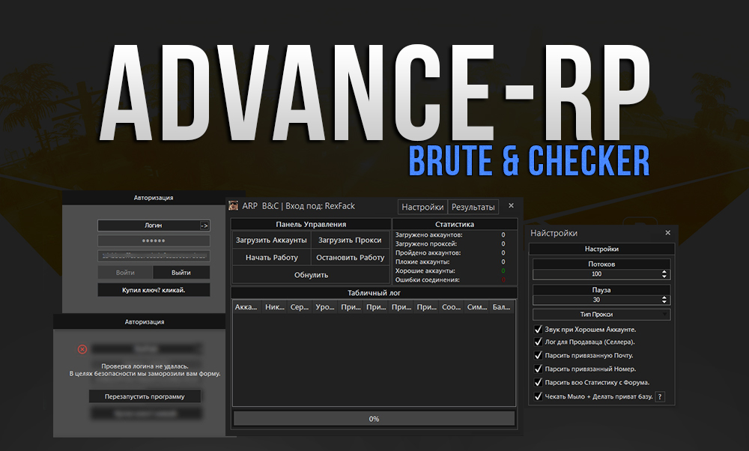This screenshot has height=451, width=749.
Task: Uncheck Парсить привязанную Почту
Action: pyautogui.click(x=537, y=356)
